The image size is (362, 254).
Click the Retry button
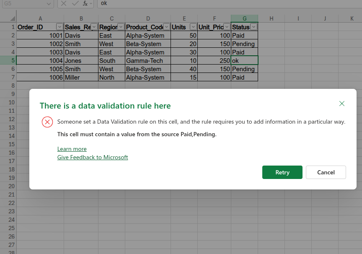coord(282,172)
